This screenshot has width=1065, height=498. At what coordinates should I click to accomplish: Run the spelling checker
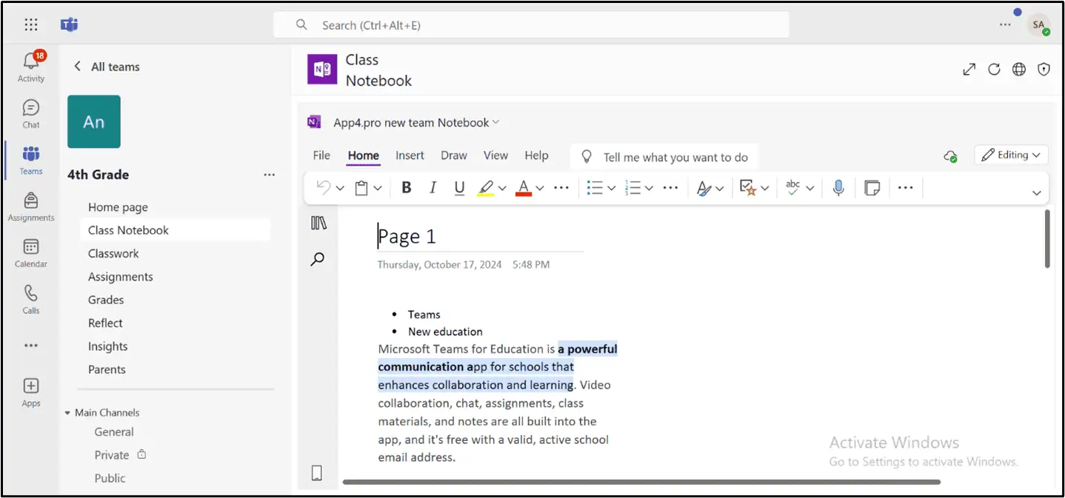pos(793,187)
